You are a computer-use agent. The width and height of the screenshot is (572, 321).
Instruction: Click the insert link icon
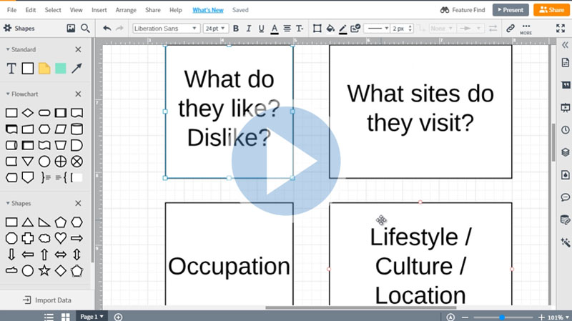[510, 29]
